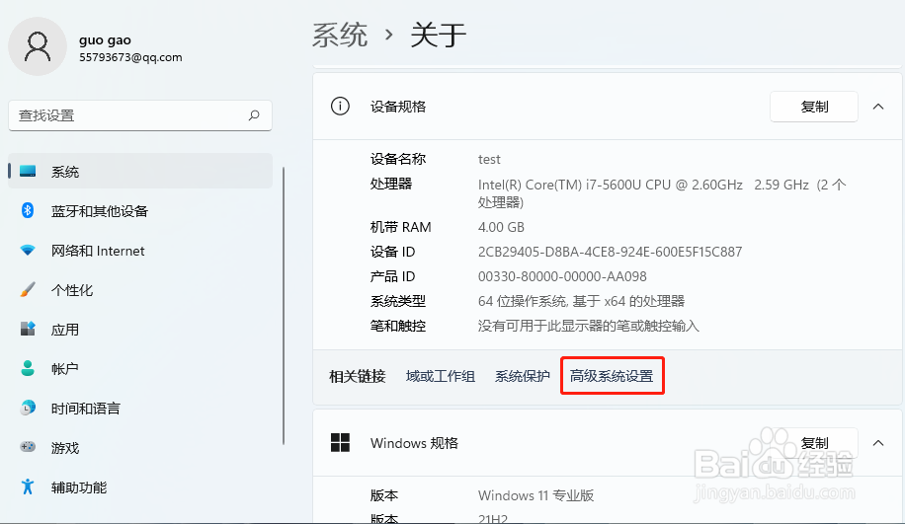The width and height of the screenshot is (905, 524).
Task: Open 网络和 Internet settings
Action: [140, 251]
